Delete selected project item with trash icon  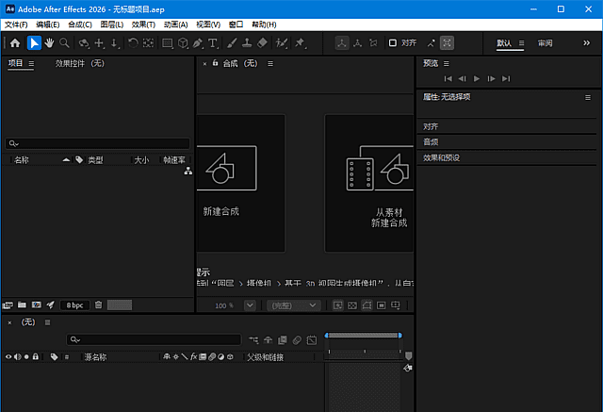[98, 305]
